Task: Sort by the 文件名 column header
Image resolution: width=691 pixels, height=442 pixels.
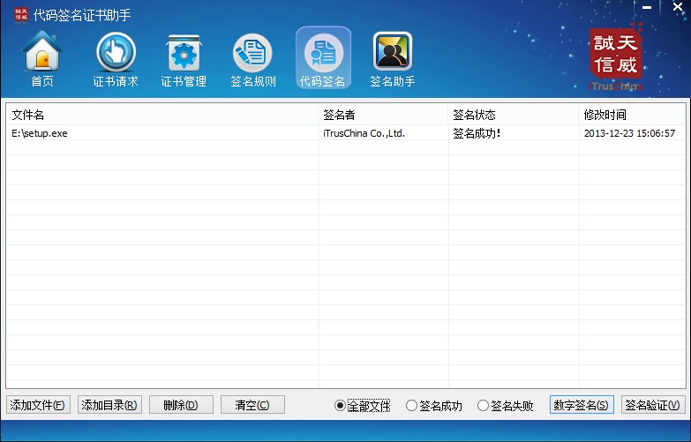Action: tap(162, 115)
